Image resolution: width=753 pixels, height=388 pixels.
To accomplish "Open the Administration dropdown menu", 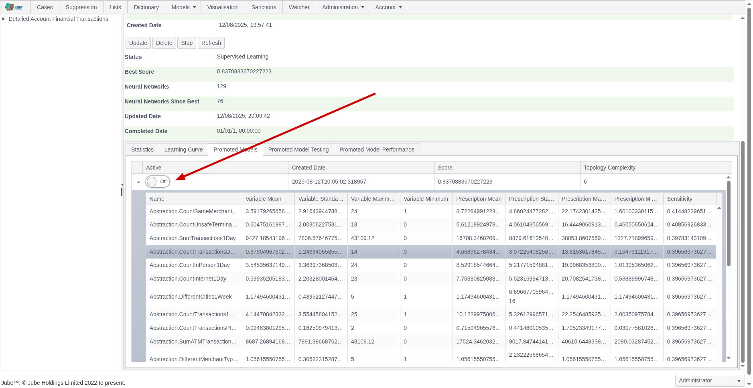I will 343,7.
